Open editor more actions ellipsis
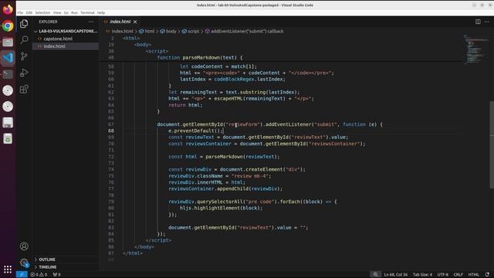The height and width of the screenshot is (278, 494). [x=487, y=22]
